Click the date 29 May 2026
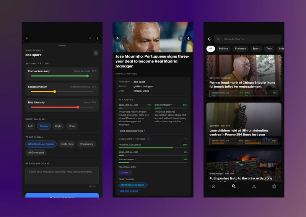The image size is (306, 217). pos(141,91)
